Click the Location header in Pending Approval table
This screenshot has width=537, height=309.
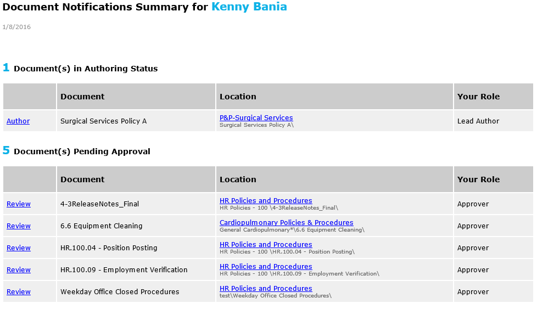point(238,179)
